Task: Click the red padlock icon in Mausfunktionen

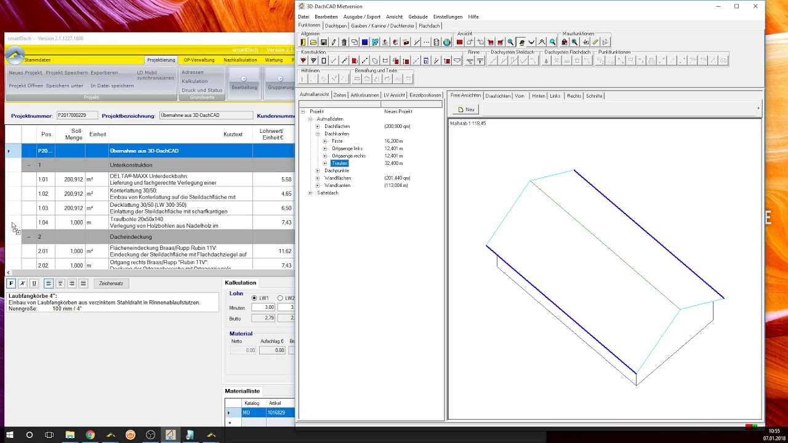Action: (x=565, y=42)
